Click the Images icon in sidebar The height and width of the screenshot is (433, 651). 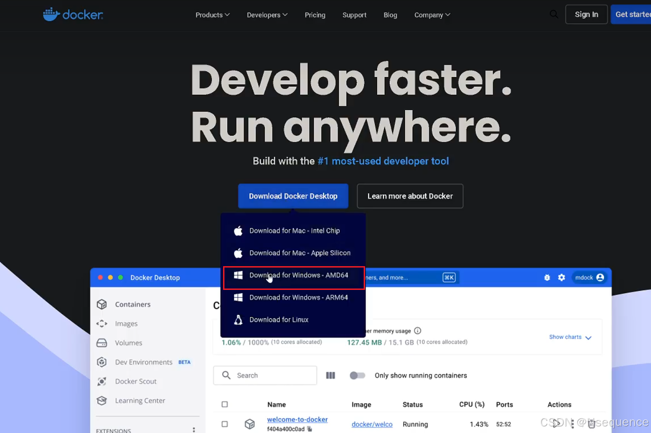[x=102, y=323]
